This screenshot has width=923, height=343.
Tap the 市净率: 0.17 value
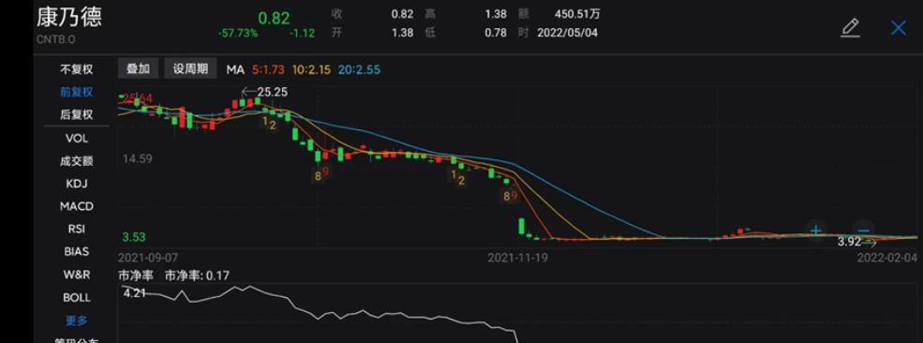pos(197,275)
